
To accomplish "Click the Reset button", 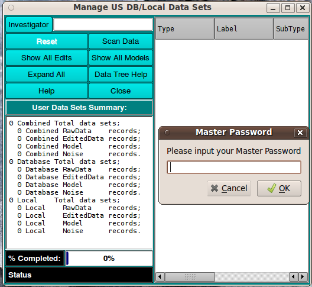I will coord(47,41).
